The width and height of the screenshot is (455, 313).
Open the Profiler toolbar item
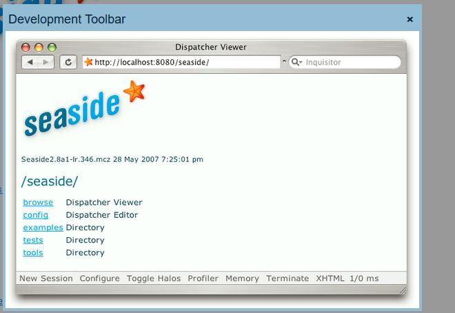click(203, 279)
